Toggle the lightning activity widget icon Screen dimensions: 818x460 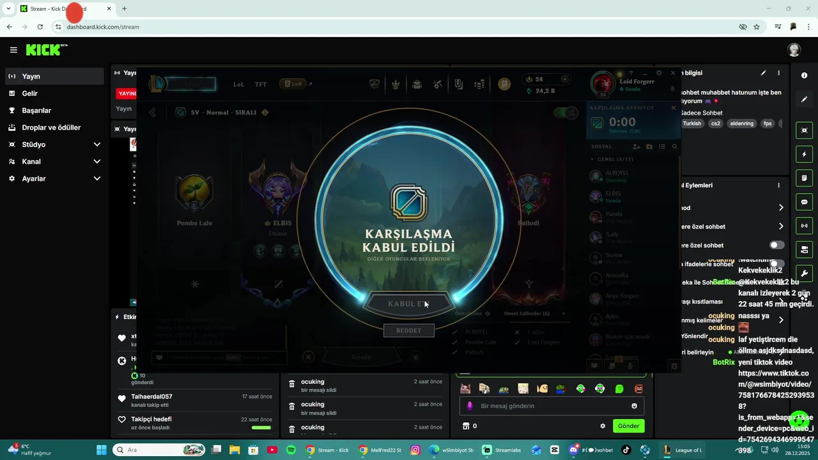804,155
